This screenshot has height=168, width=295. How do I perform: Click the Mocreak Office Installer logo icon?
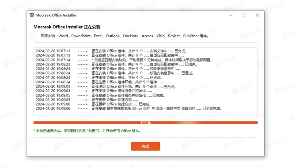[32, 15]
